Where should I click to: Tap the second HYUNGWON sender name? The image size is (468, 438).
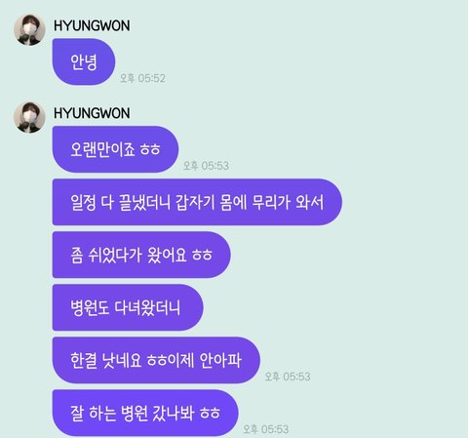pyautogui.click(x=92, y=113)
